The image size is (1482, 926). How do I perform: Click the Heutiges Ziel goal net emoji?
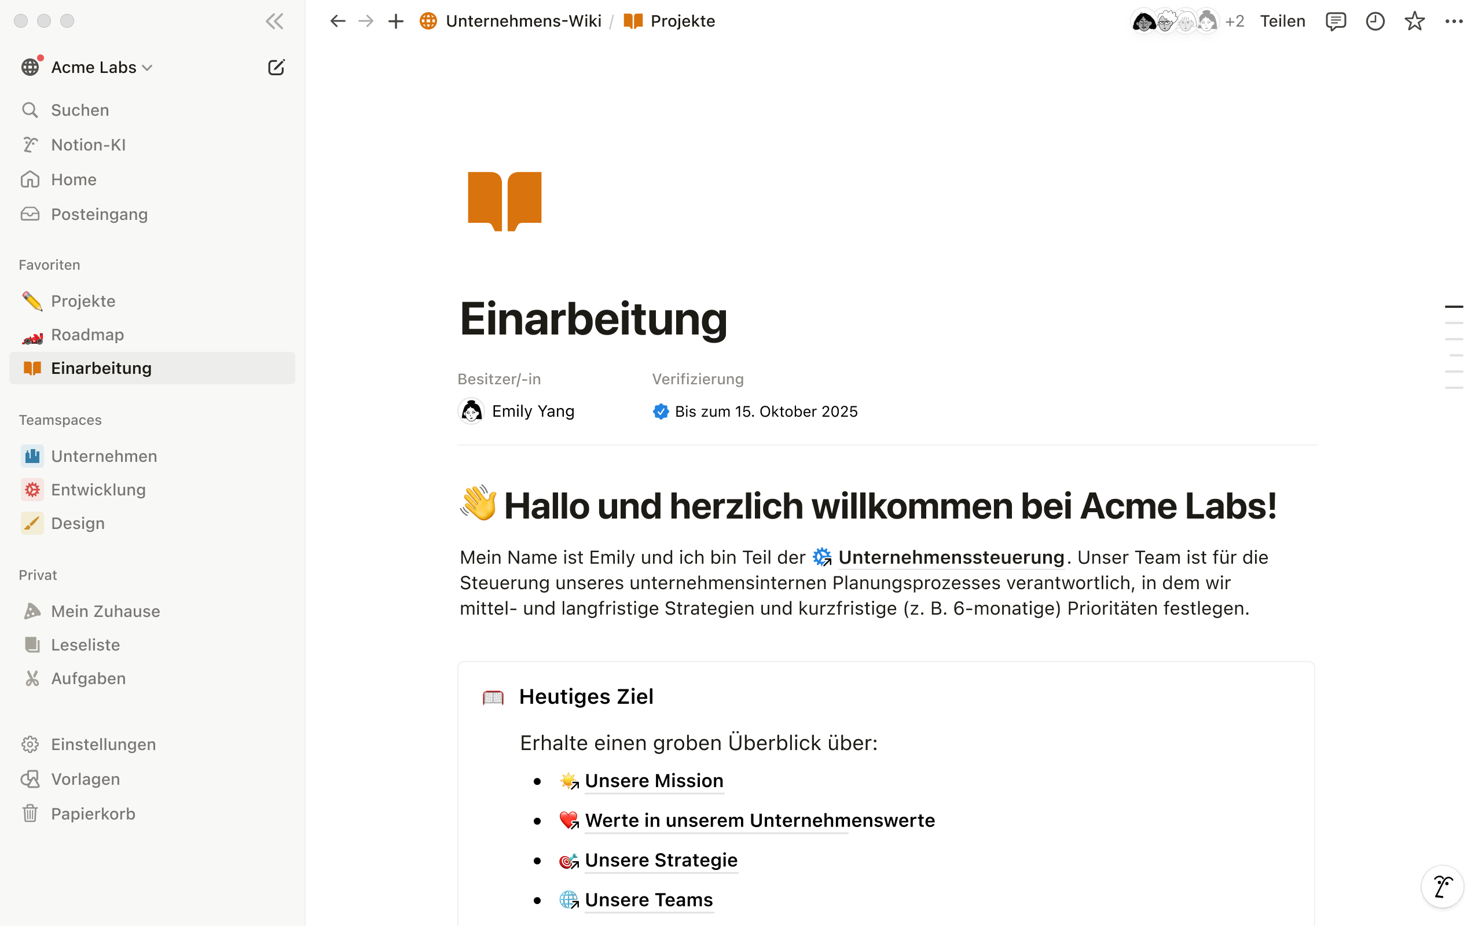[x=493, y=697]
